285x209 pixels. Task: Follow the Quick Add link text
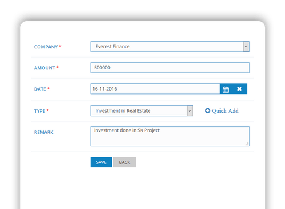tap(225, 111)
